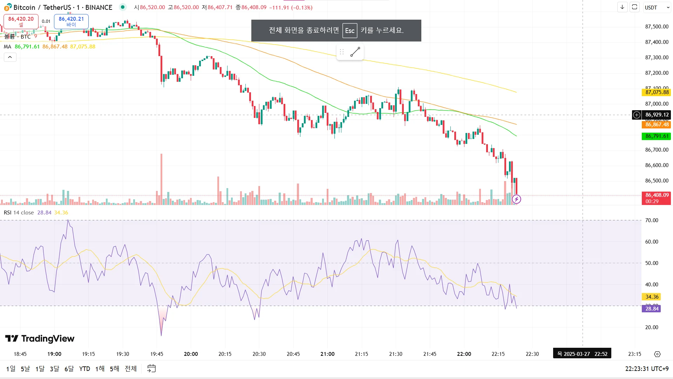
Task: Click the drag handle of floating toolbar
Action: (342, 52)
